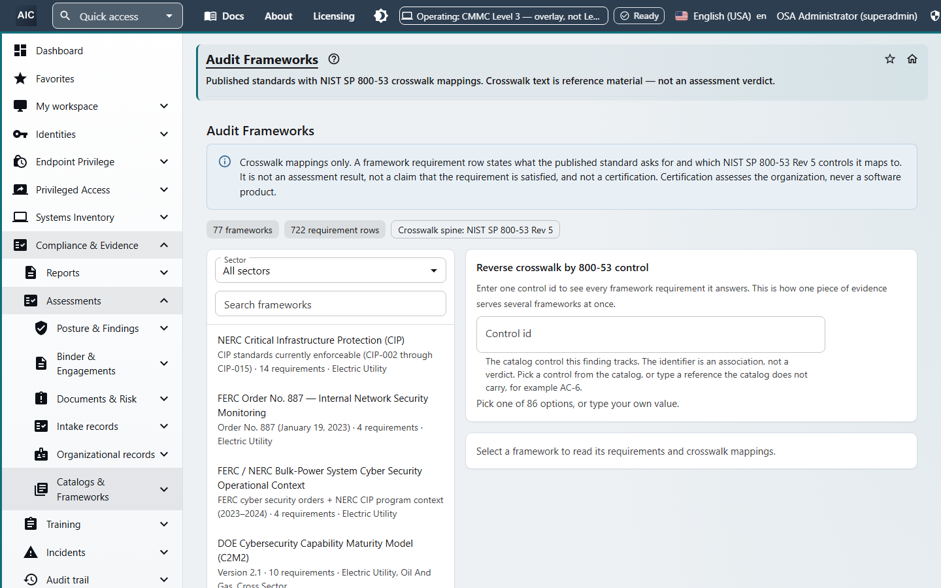Viewport: 941px width, 588px height.
Task: Open the About menu item
Action: (x=278, y=16)
